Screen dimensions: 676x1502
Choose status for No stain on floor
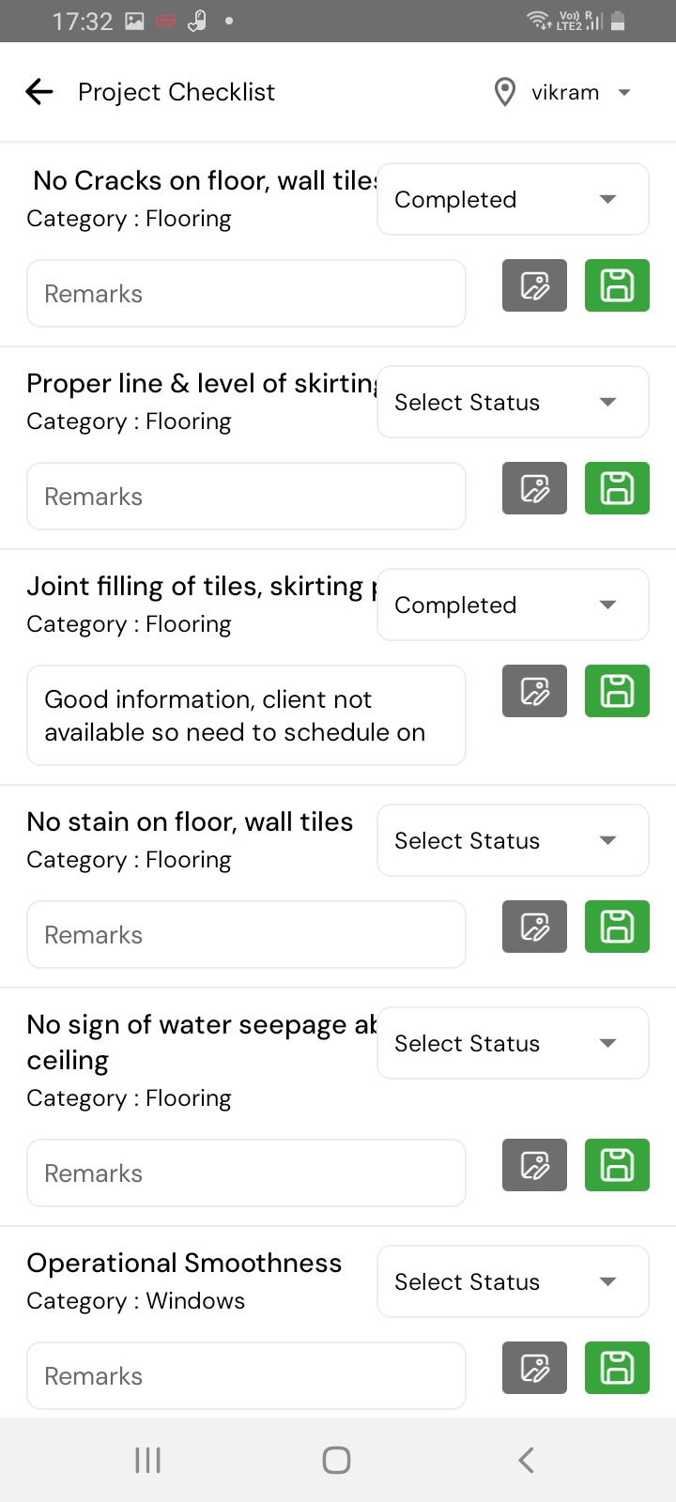[513, 840]
